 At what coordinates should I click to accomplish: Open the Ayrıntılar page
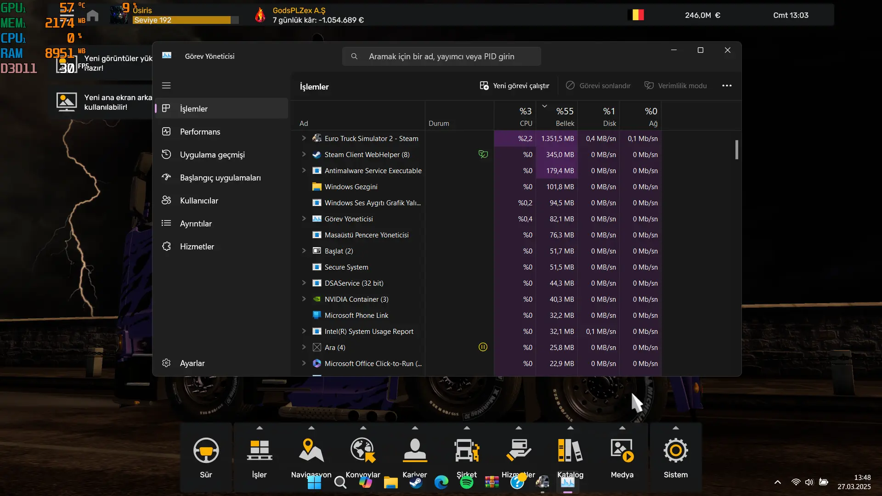click(x=221, y=224)
